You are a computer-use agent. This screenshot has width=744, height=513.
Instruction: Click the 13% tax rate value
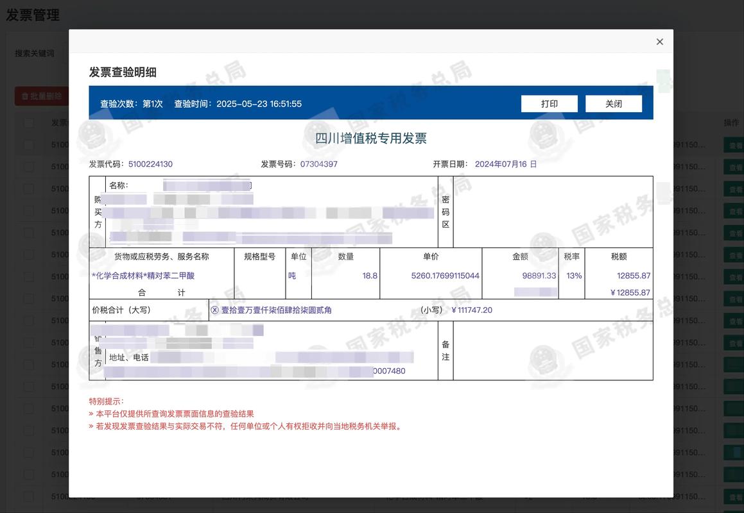pos(575,274)
